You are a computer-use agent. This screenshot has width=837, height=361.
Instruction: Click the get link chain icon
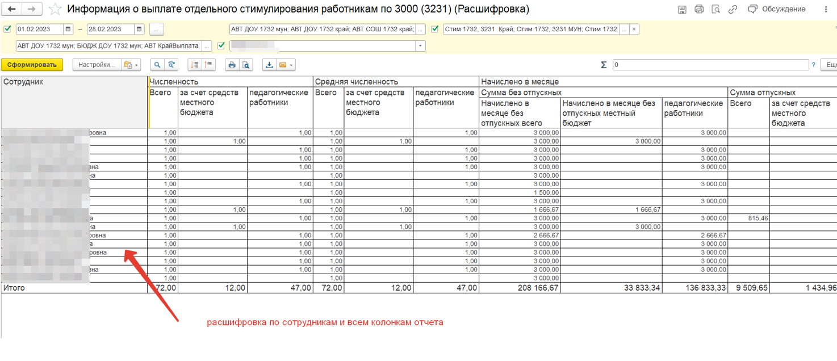coord(733,9)
